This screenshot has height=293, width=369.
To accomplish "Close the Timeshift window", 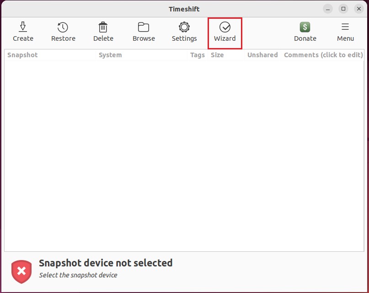I will (x=359, y=9).
